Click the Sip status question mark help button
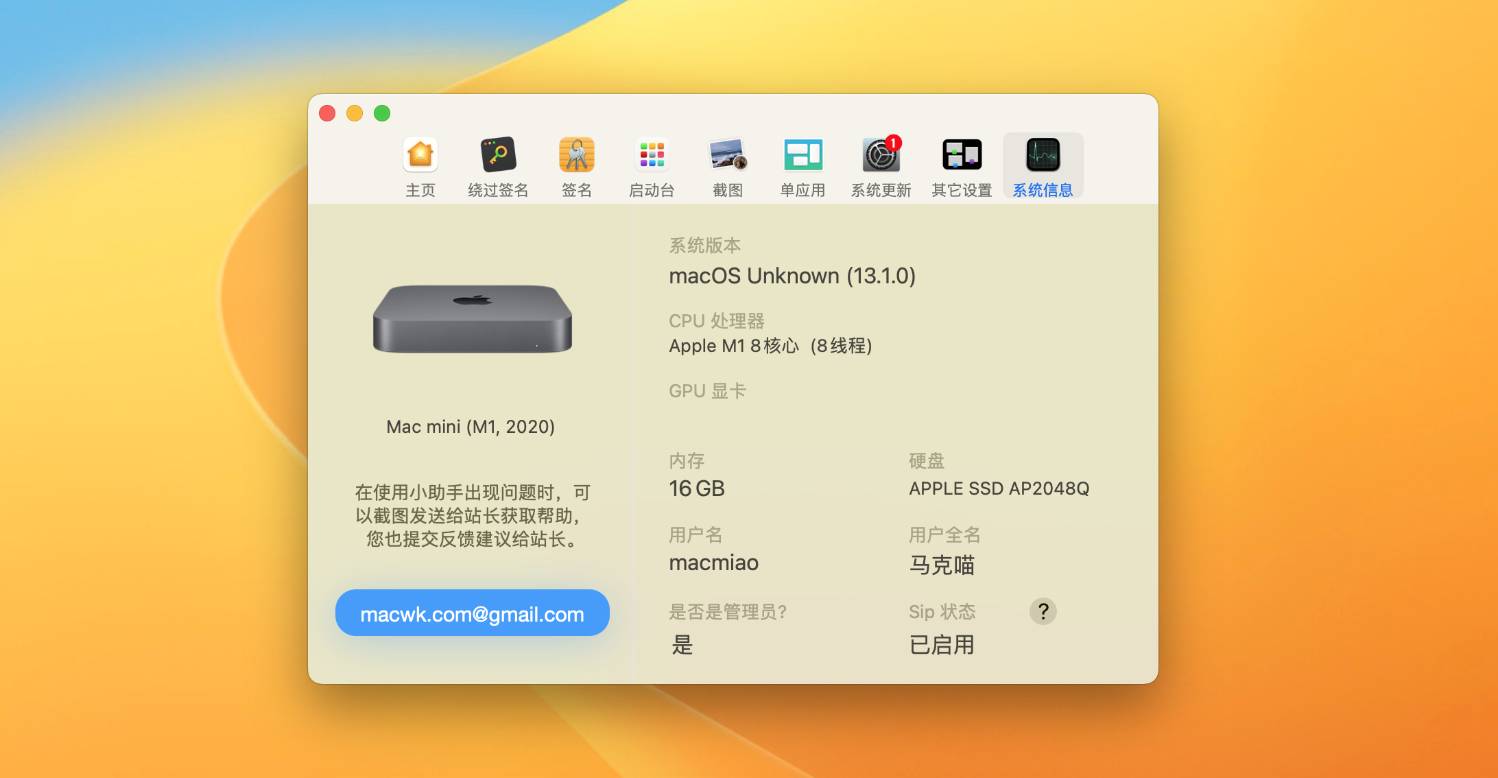The height and width of the screenshot is (778, 1498). 1043,611
